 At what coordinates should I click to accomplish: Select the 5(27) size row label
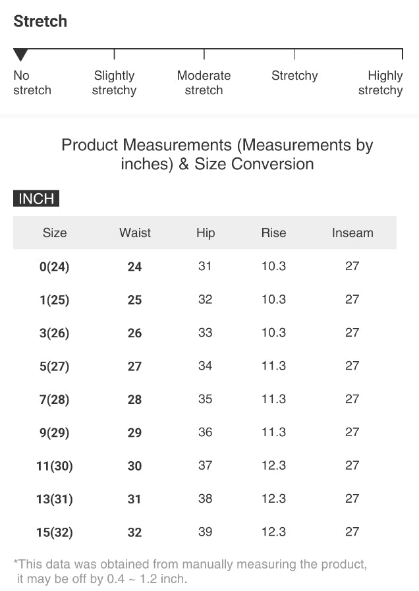[x=54, y=366]
